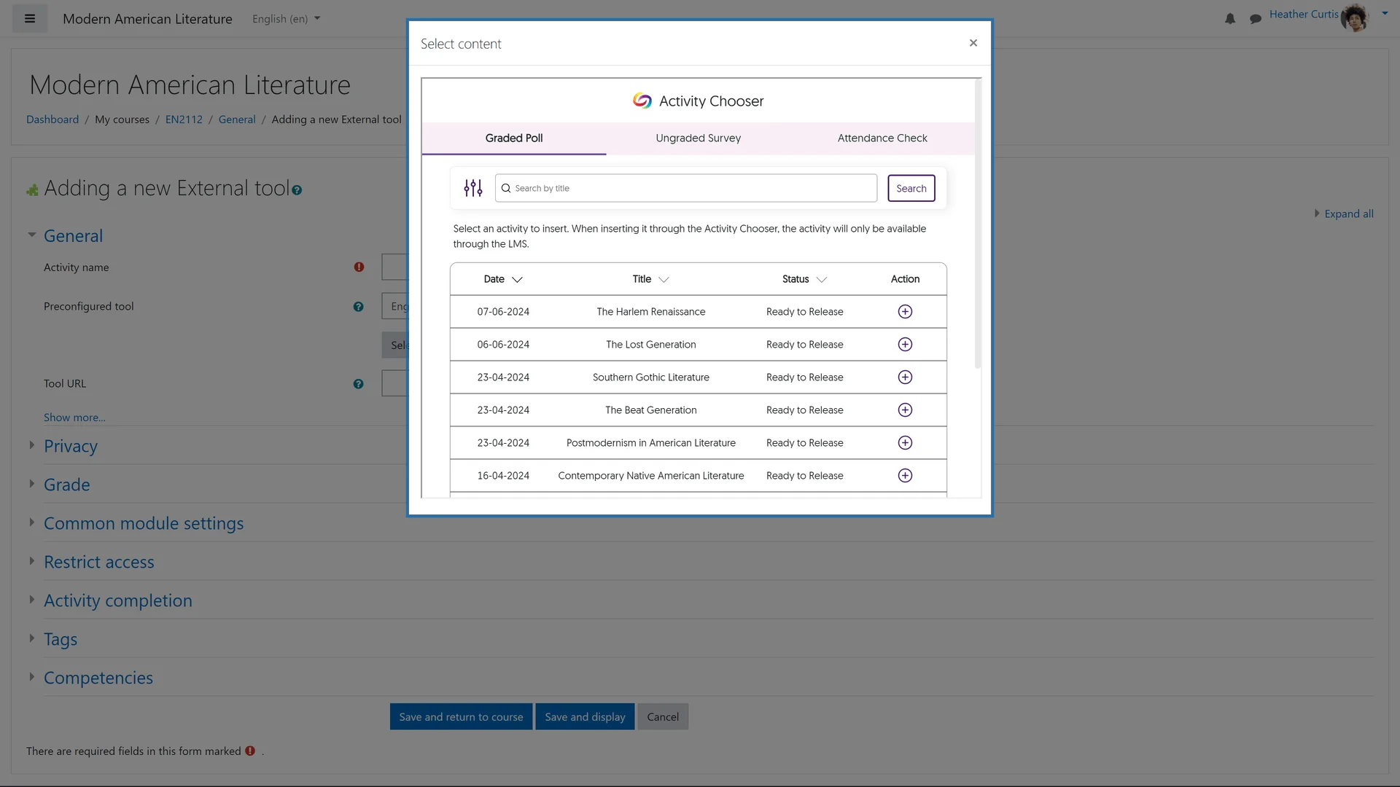Click the help icon beside Tool URL

[359, 383]
